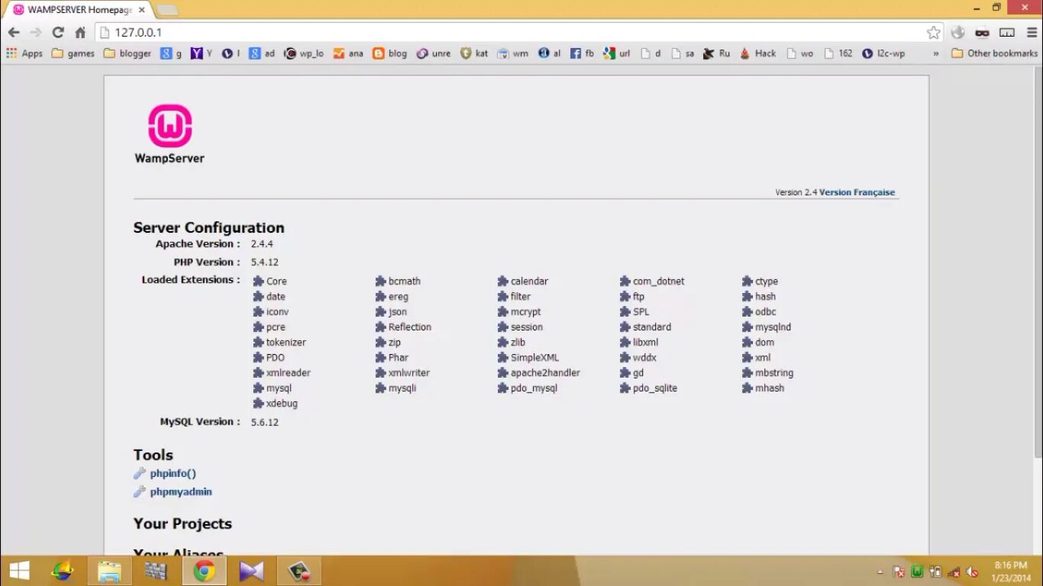Open a new tab button

tap(166, 10)
